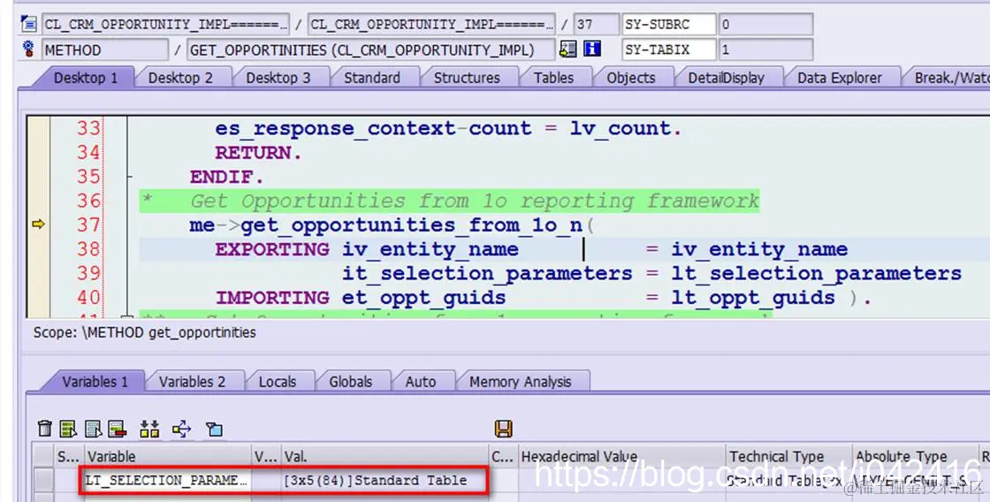Click the [3x5(84)]Standard Table value cell
This screenshot has height=502, width=990.
(x=385, y=481)
